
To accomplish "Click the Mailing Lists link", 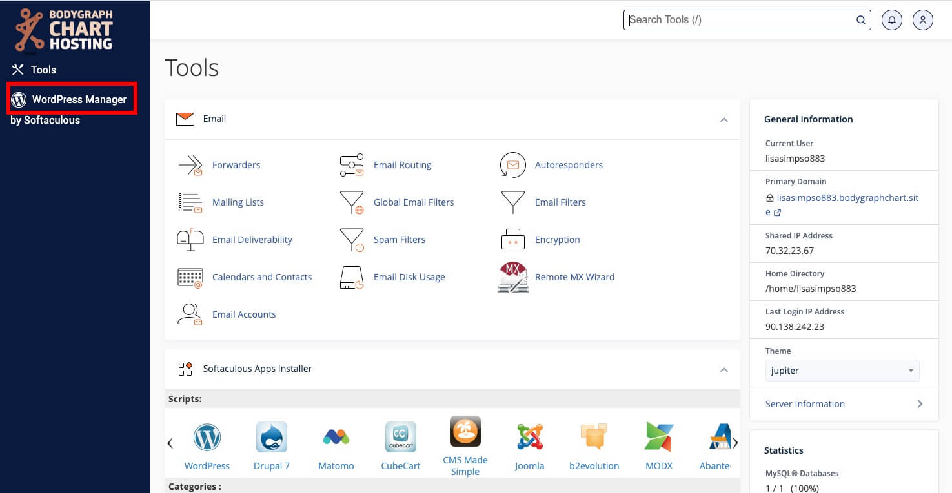I will pyautogui.click(x=238, y=202).
